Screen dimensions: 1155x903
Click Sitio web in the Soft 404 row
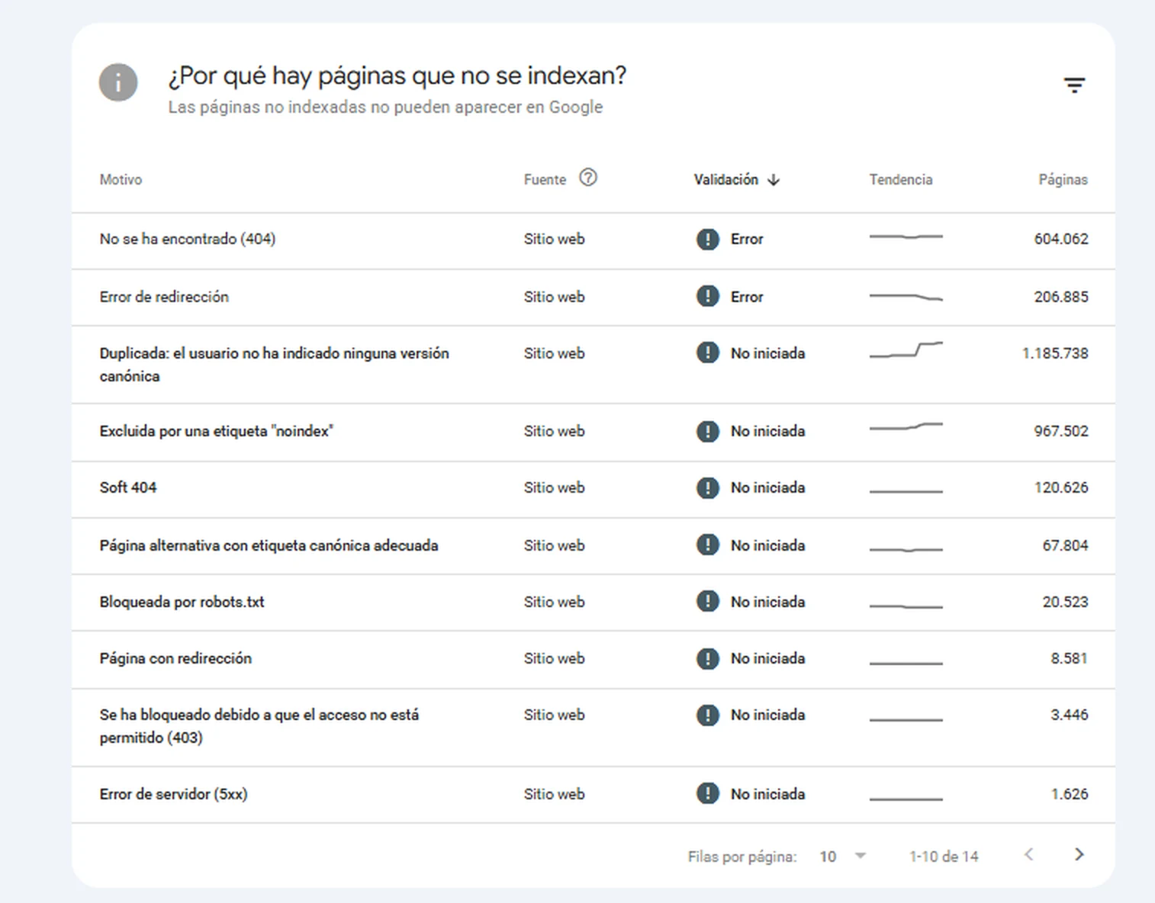pos(554,488)
